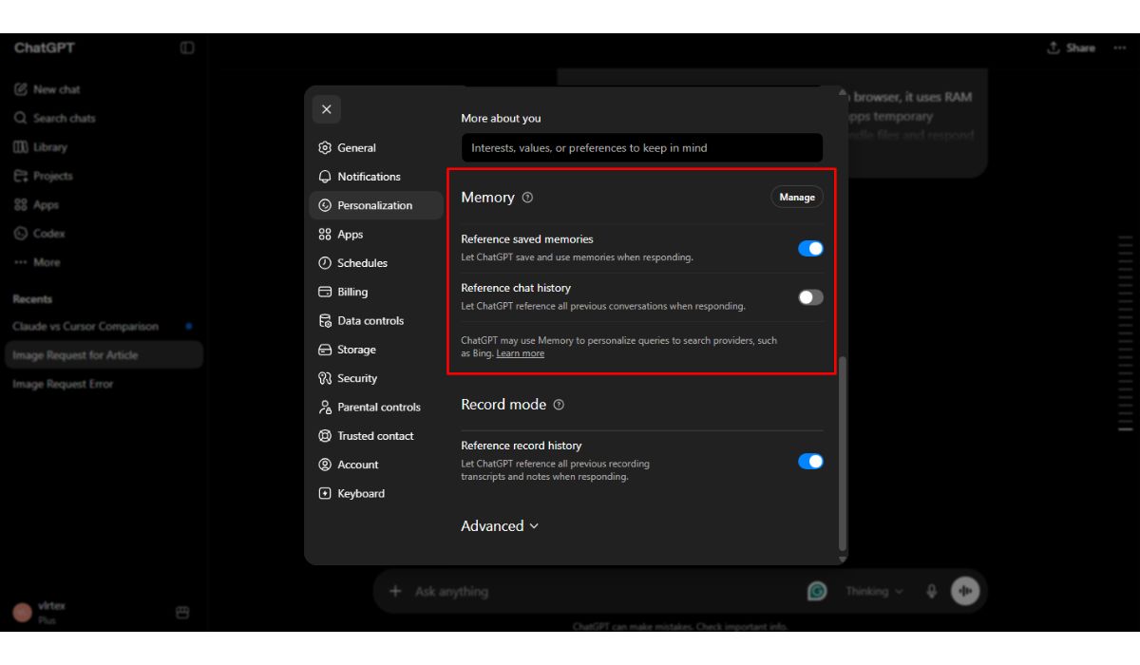Image resolution: width=1140 pixels, height=665 pixels.
Task: Follow the Learn more link
Action: point(520,353)
